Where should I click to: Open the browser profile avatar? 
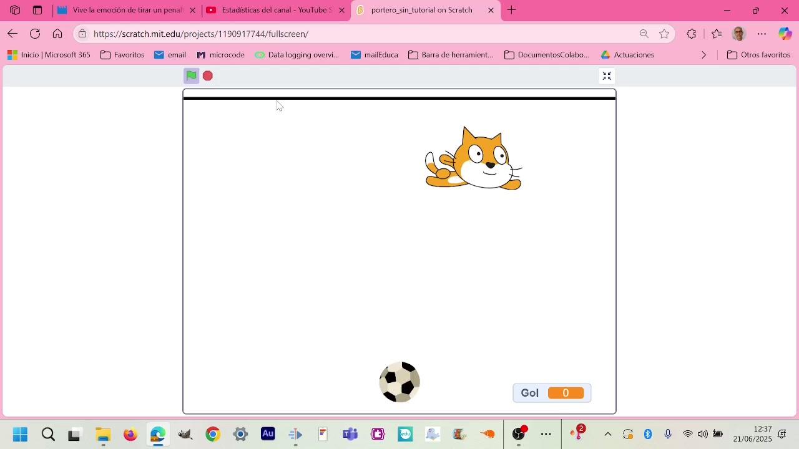coord(739,34)
